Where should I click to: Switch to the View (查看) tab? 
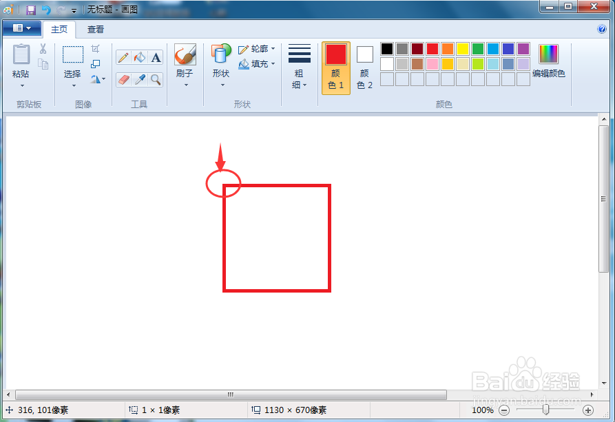pos(95,30)
